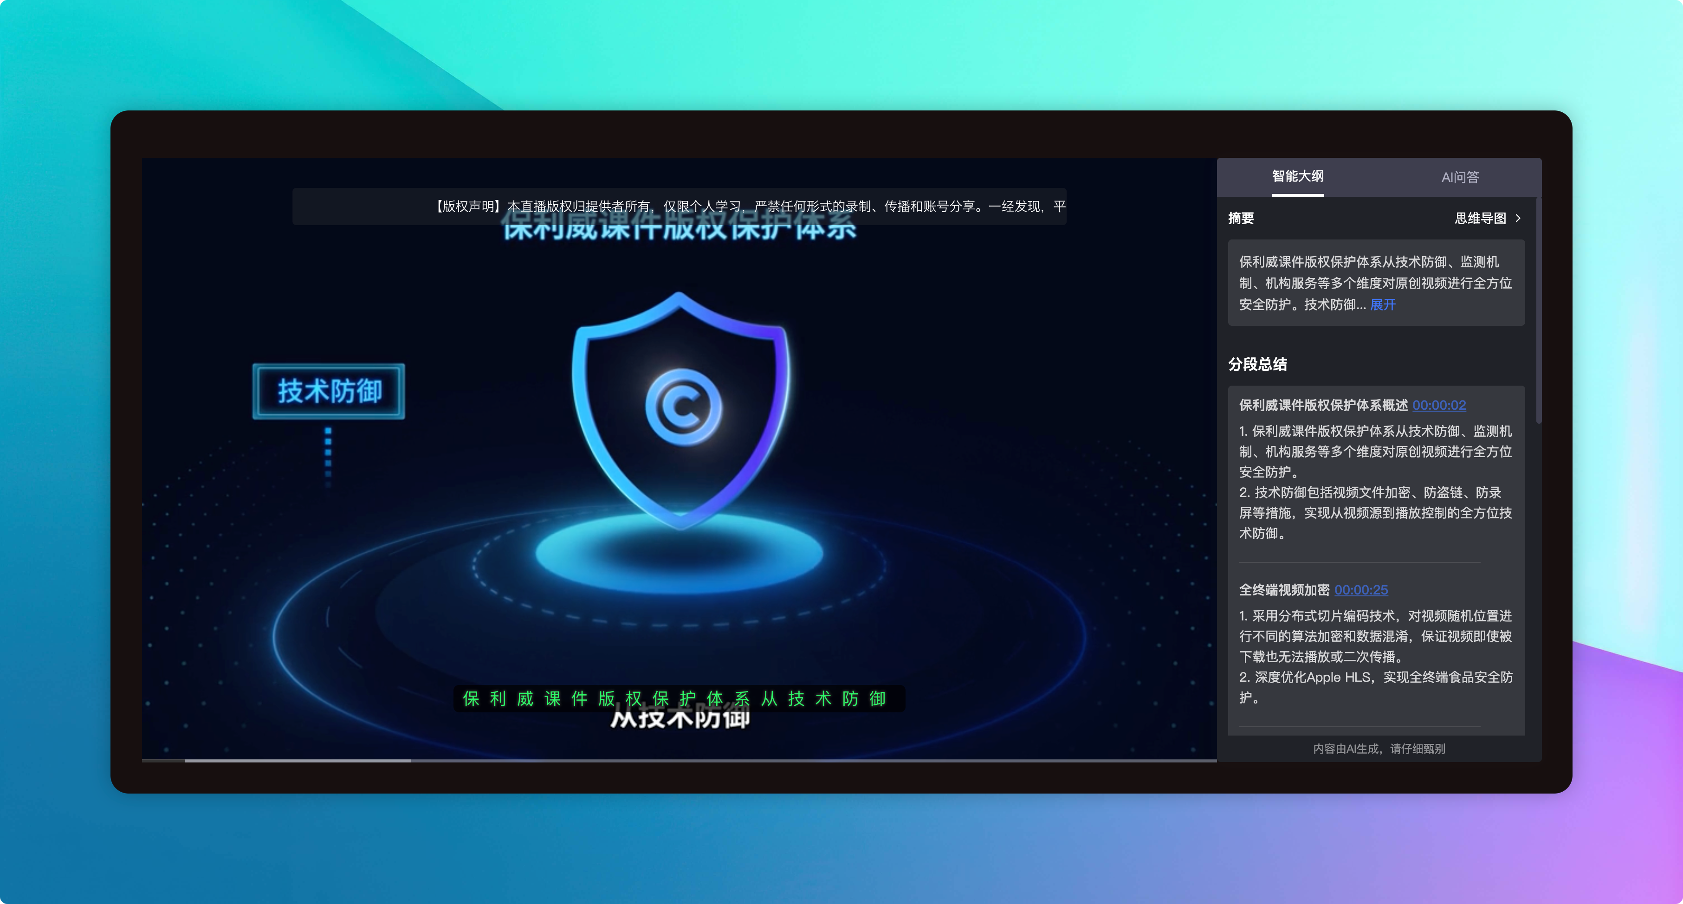Screen dimensions: 1683x904
Task: Click the 版权声明 notice banner on the video
Action: [680, 207]
